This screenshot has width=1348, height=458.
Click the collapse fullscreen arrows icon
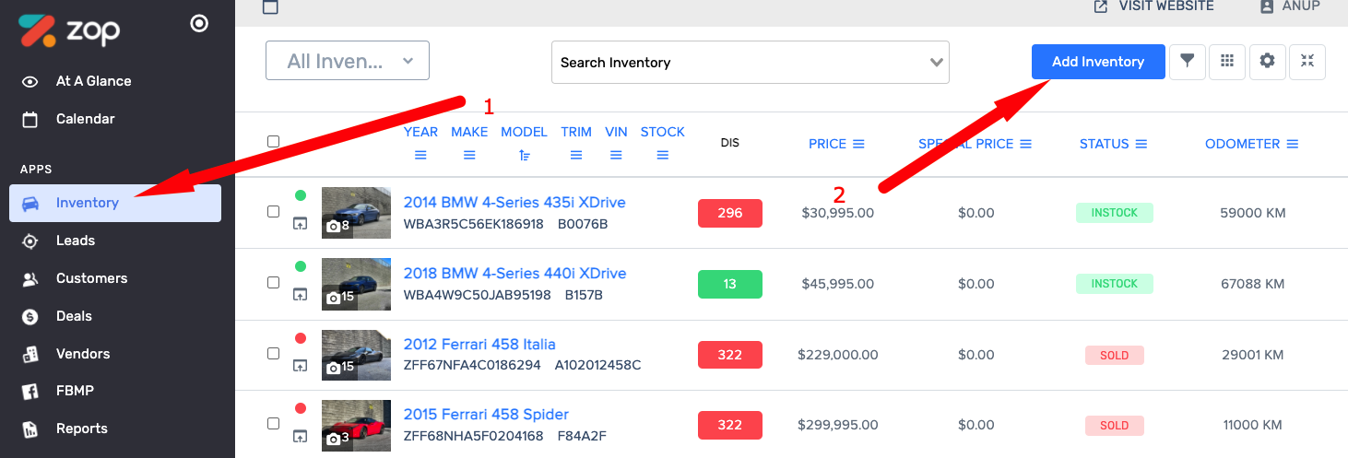1307,61
